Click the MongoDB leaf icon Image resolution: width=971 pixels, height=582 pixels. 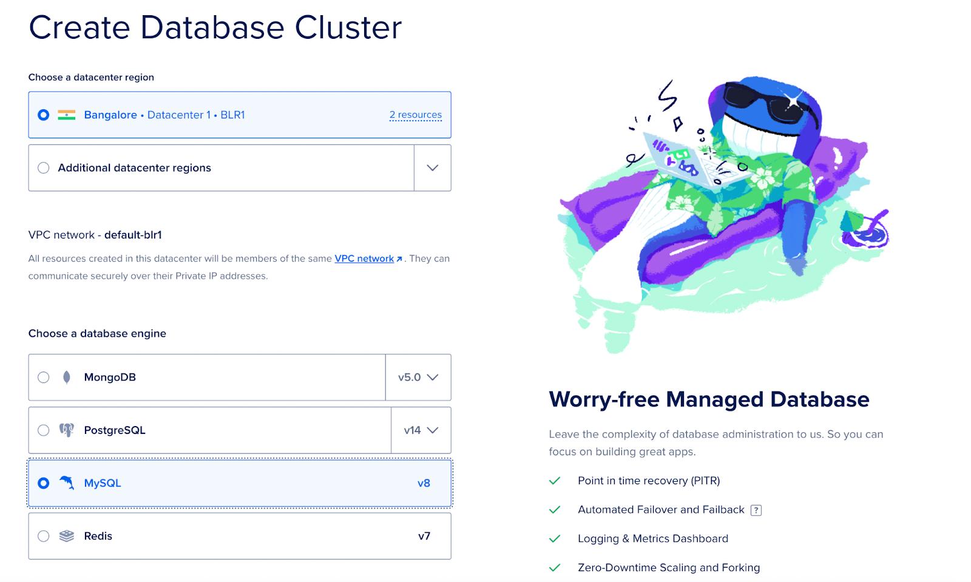(x=67, y=377)
